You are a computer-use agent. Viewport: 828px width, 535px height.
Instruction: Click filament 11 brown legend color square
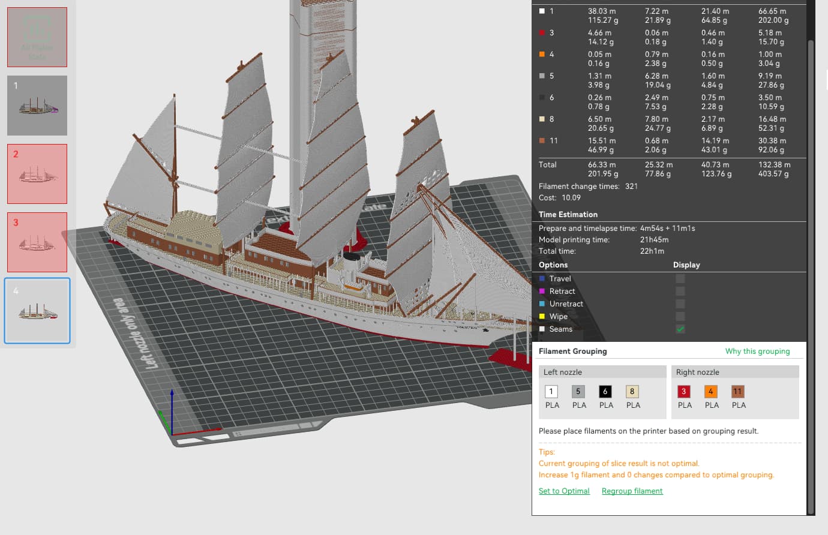(x=542, y=140)
